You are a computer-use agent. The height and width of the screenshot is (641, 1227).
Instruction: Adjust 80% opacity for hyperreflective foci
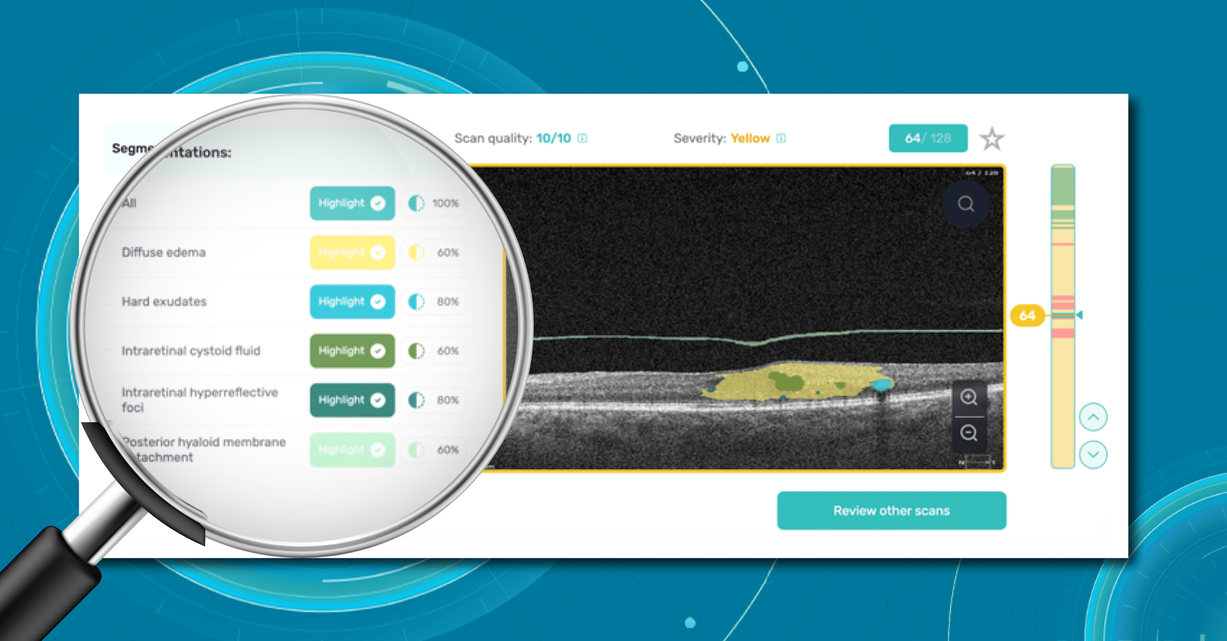click(x=434, y=400)
